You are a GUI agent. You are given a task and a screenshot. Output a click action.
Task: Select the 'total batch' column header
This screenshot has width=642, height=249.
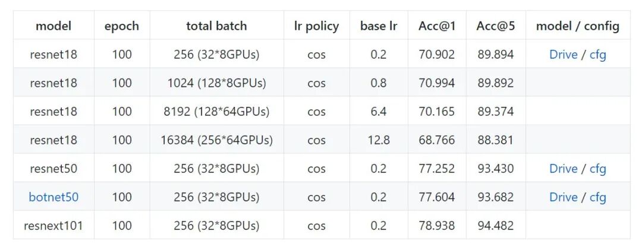click(x=216, y=26)
